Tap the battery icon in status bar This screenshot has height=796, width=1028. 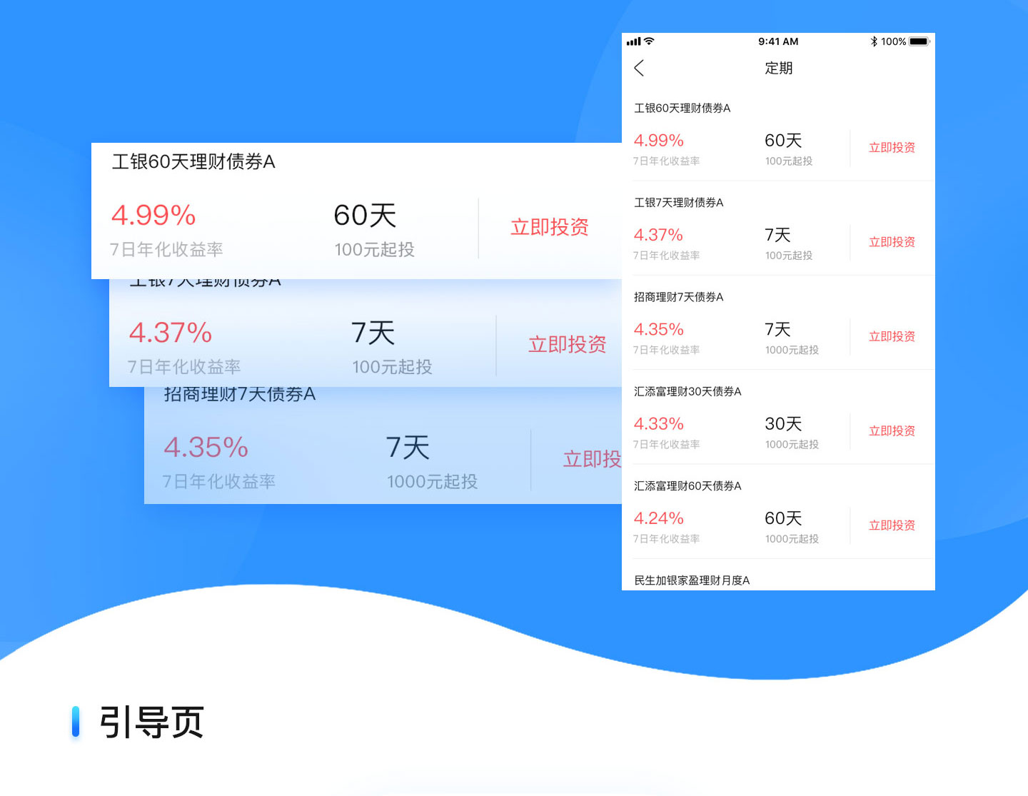pos(919,41)
